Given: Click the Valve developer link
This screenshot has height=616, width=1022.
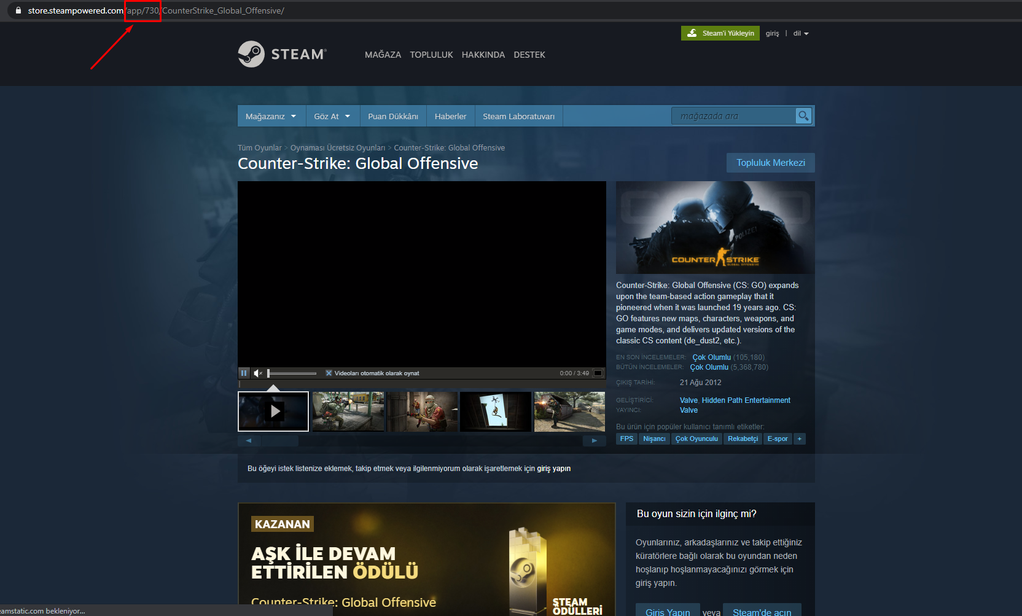Looking at the screenshot, I should 688,400.
